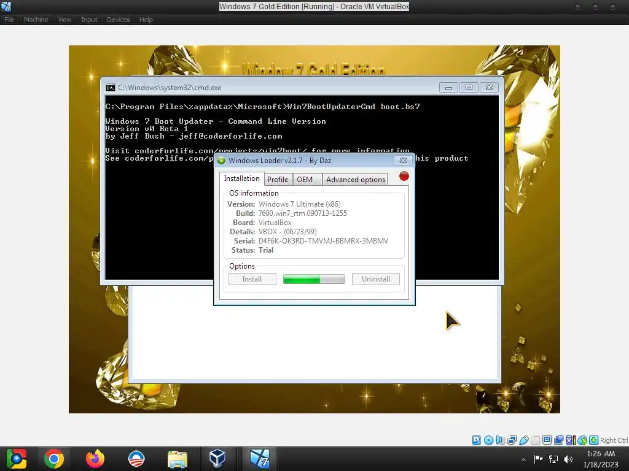The width and height of the screenshot is (629, 471).
Task: Click the serial key D4F6K-QK3RD text
Action: [x=323, y=241]
